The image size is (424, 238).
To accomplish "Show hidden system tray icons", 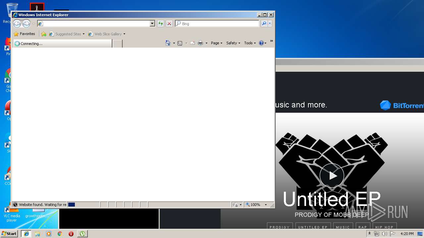I will click(369, 234).
